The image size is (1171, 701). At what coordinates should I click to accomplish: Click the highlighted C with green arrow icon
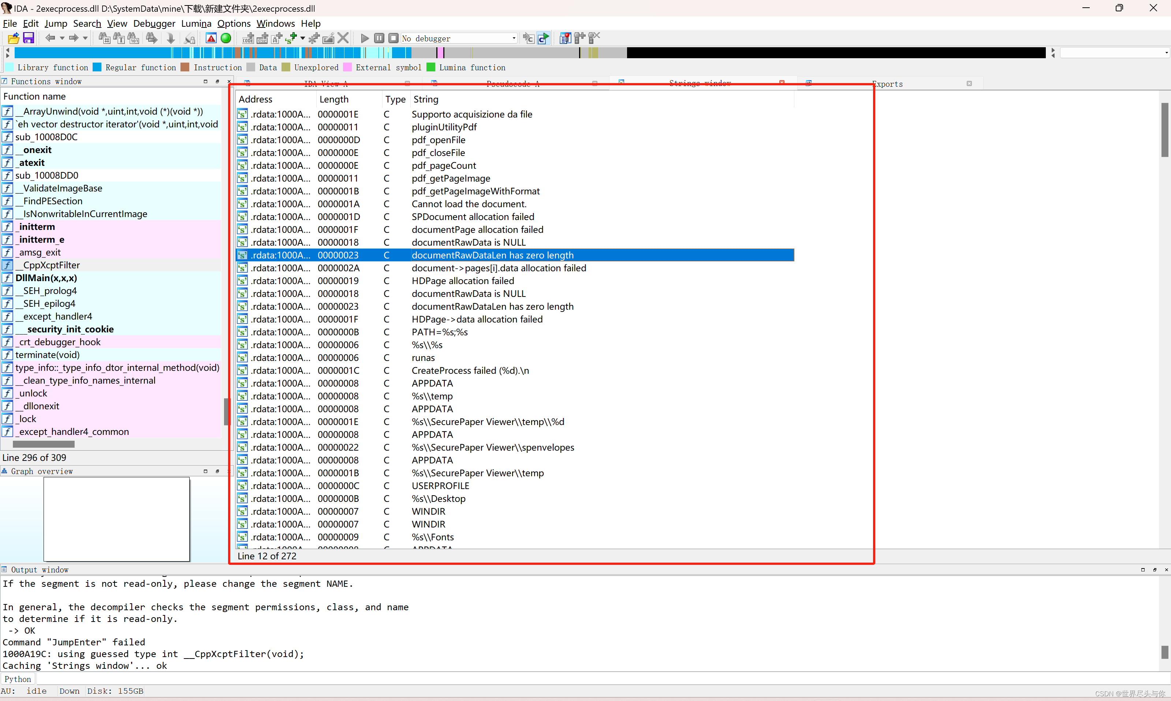544,38
